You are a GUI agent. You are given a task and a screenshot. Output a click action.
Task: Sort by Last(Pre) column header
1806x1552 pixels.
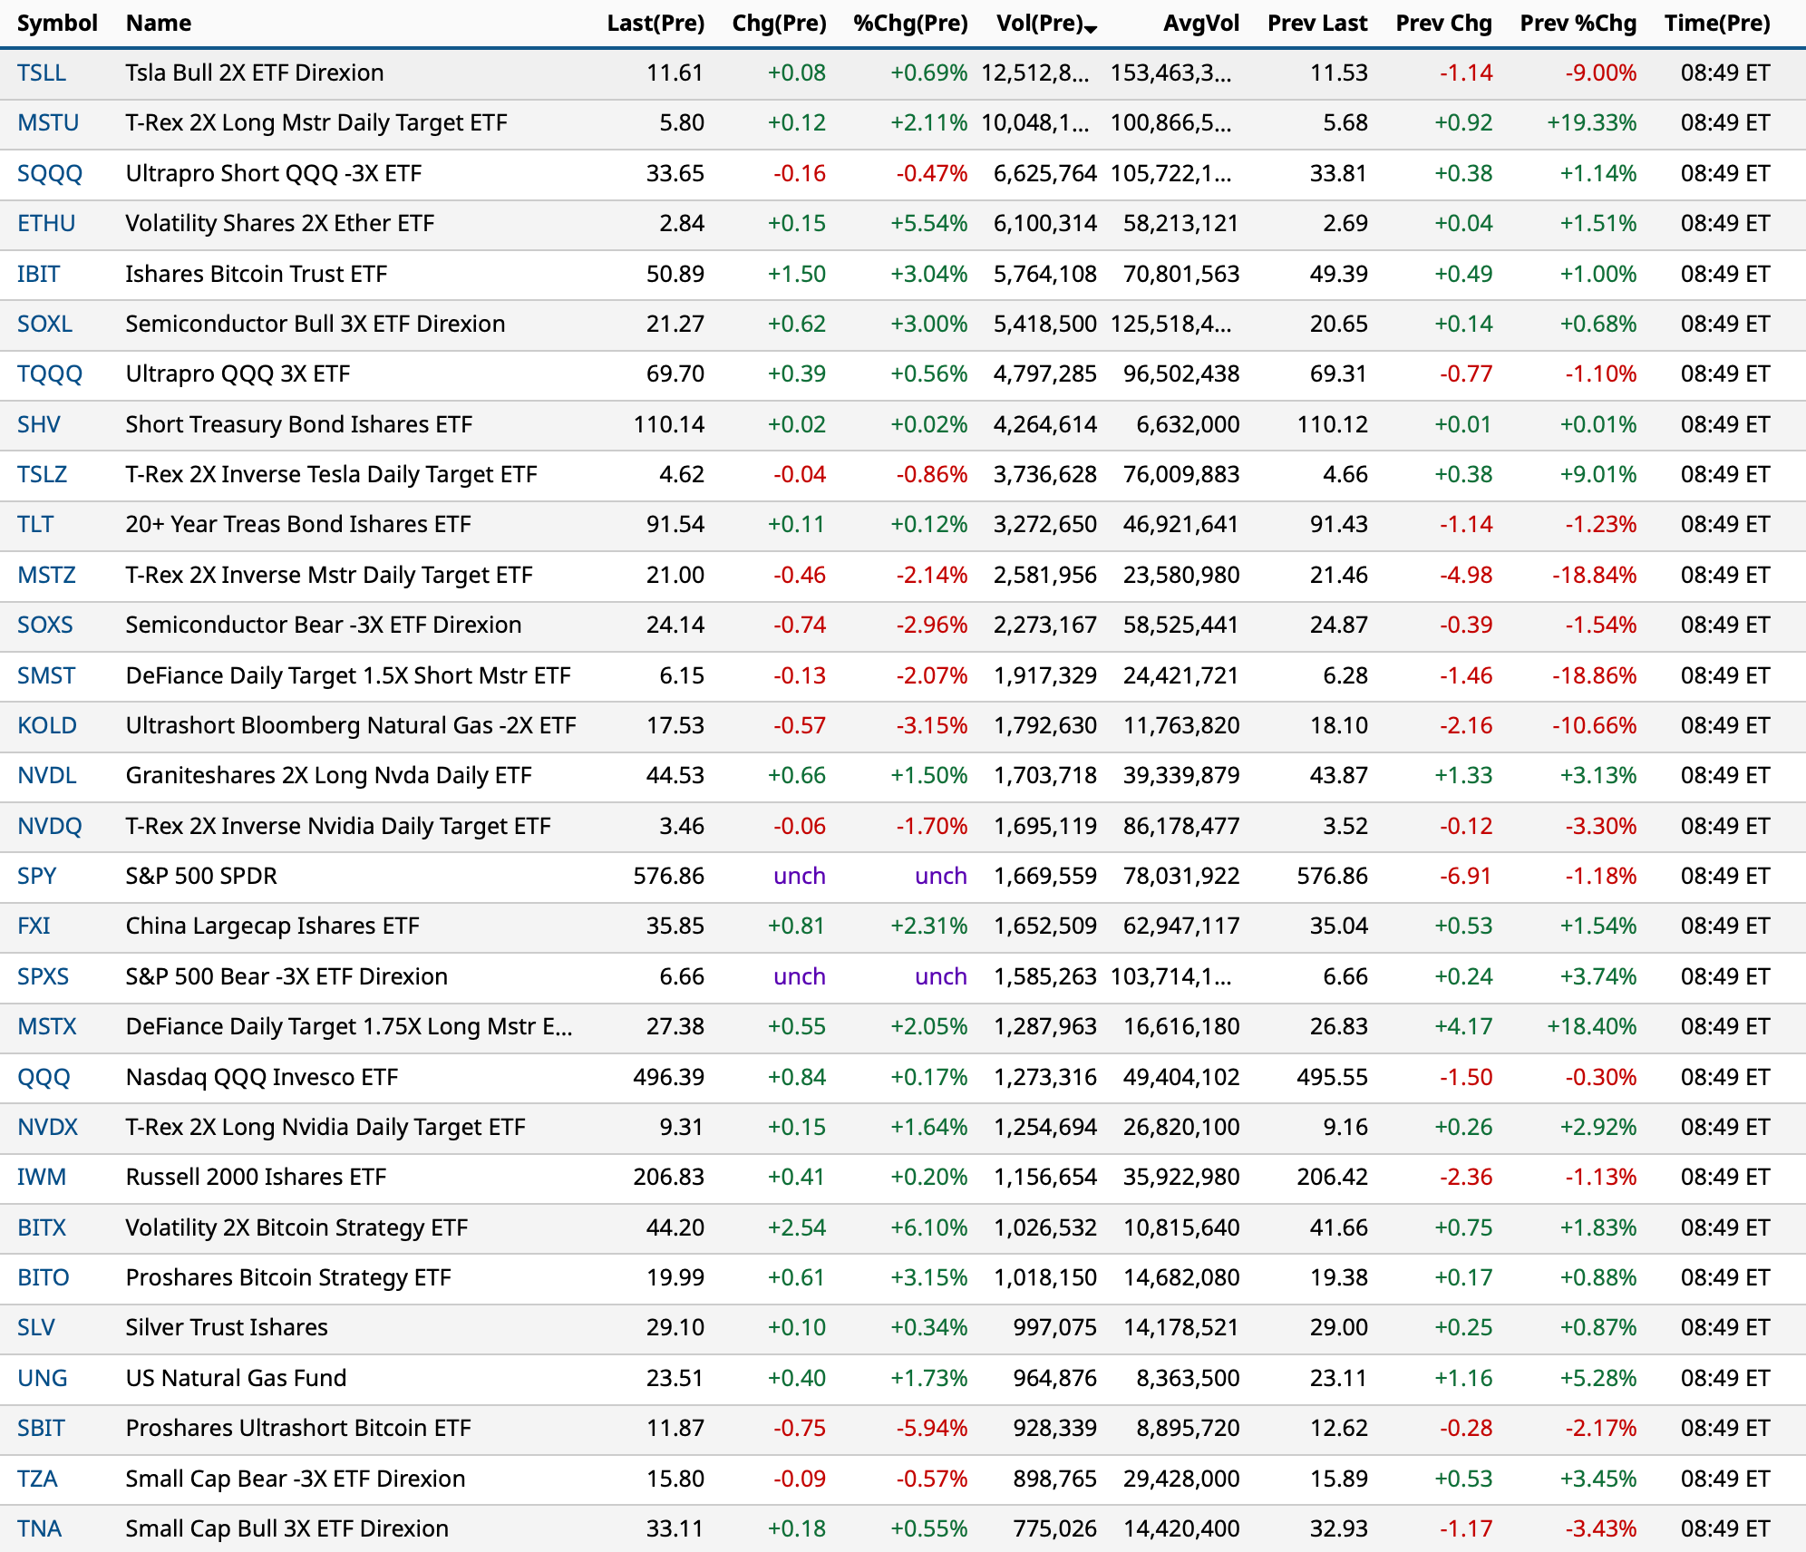pos(655,24)
